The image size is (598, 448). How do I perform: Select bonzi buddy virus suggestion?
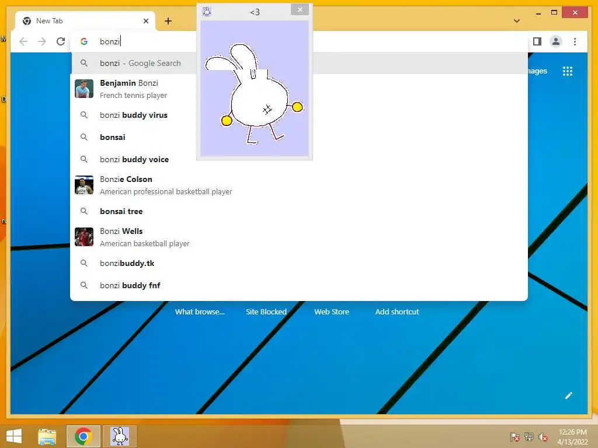tap(299, 115)
